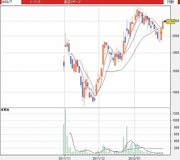The image size is (180, 160).
Task: Click the 1400 price axis label
Action: click(x=176, y=92)
